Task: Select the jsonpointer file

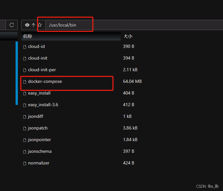Action: (x=39, y=140)
